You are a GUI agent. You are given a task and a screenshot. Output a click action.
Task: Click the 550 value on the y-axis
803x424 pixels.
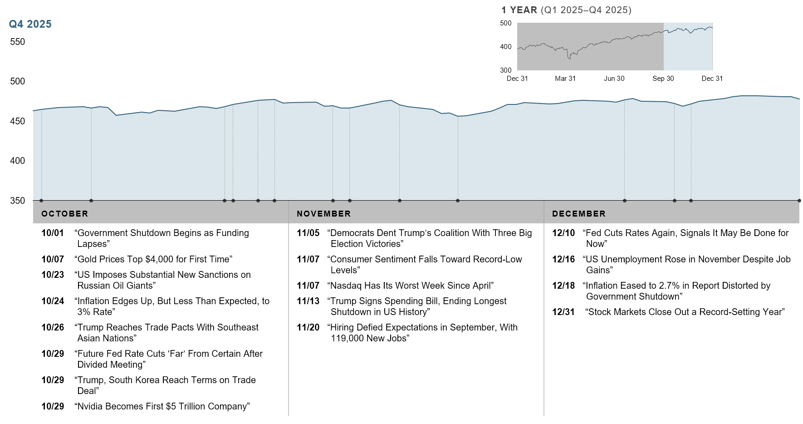tap(17, 42)
